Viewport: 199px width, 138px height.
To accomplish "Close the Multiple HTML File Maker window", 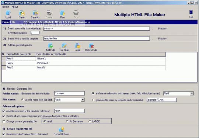I will pyautogui.click(x=196, y=3).
